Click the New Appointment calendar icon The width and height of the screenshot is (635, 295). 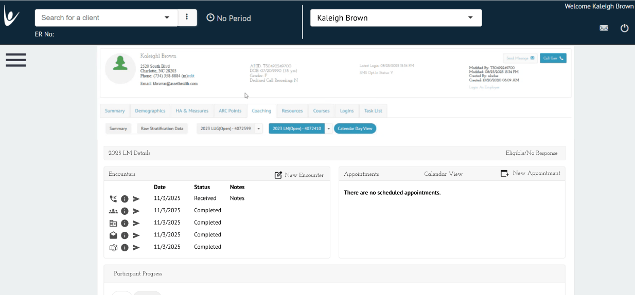[505, 174]
